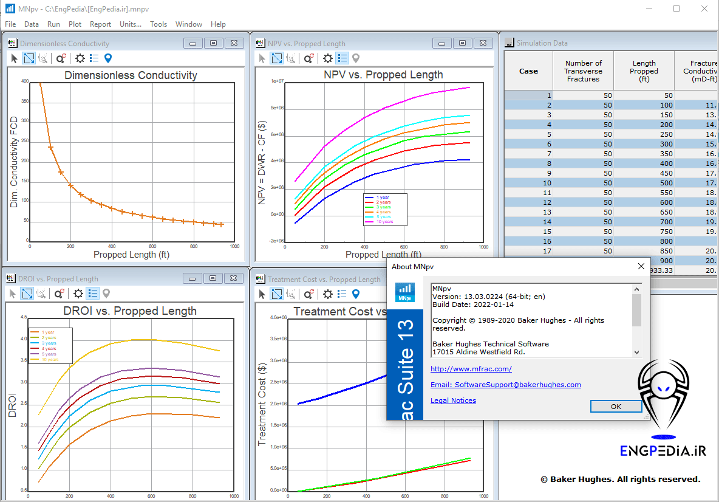Viewport: 719px width, 502px height.
Task: Choose data point picker in Dimensionless Conductivity toolbar
Action: coord(43,58)
